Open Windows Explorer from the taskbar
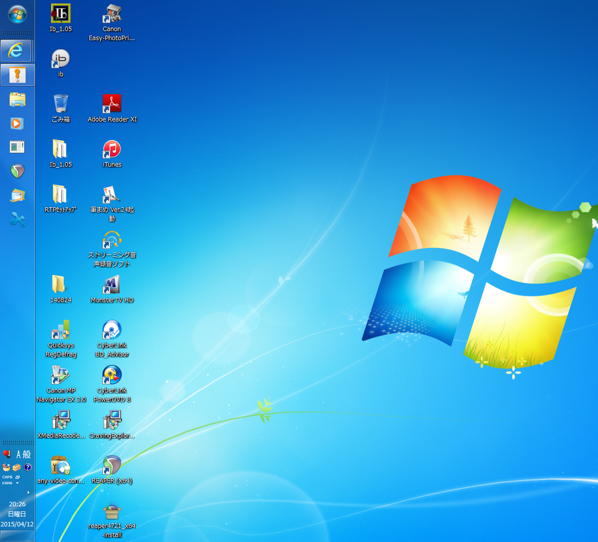Screen dimensions: 598x542 coord(17,99)
